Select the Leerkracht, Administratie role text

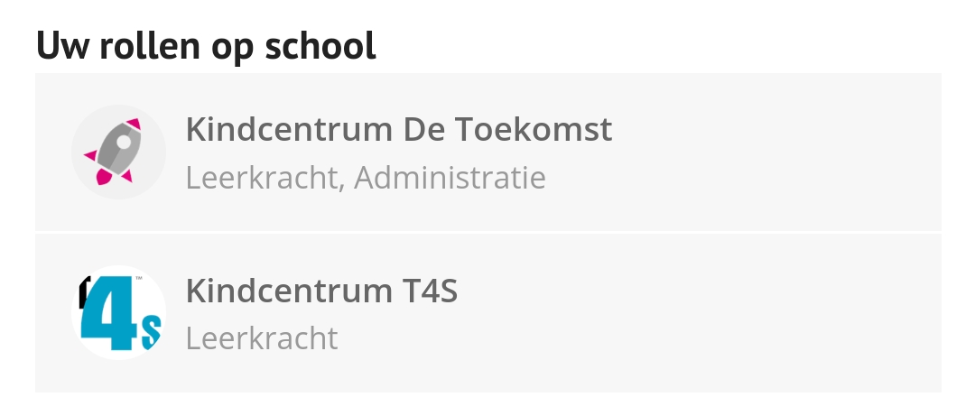point(366,178)
